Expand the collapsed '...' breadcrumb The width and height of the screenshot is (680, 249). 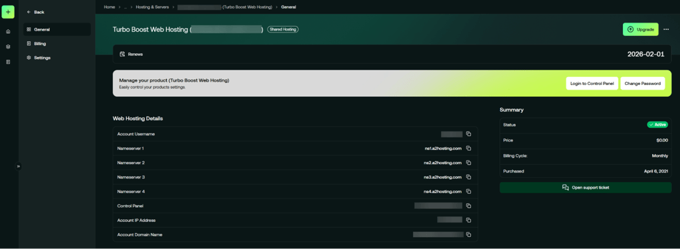pyautogui.click(x=126, y=7)
